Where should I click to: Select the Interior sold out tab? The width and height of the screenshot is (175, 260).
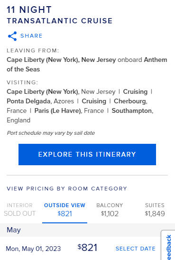coord(19,210)
